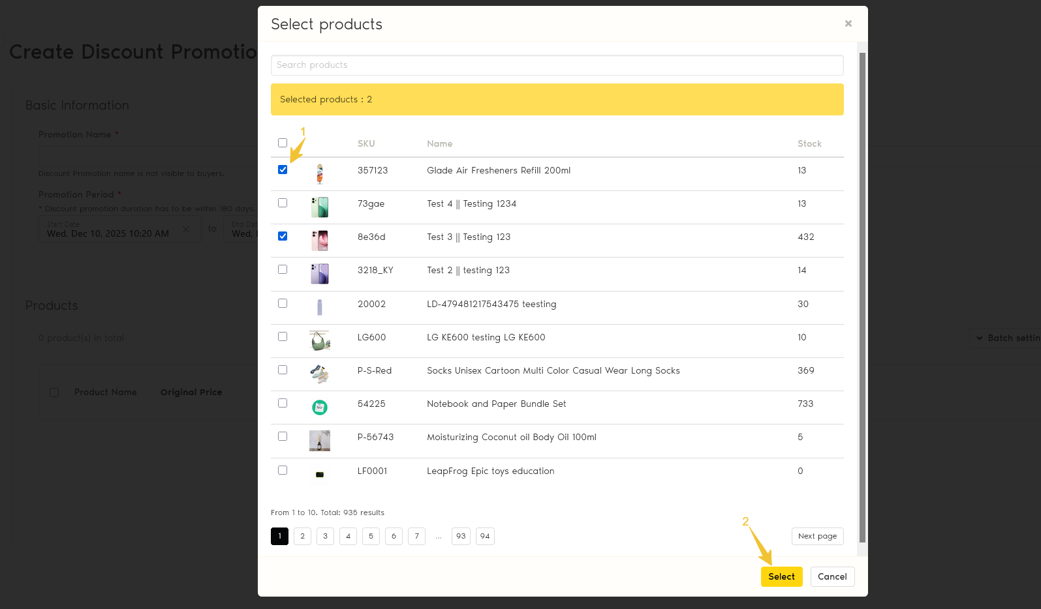Click the LG KE600 handbag thumbnail
This screenshot has height=609, width=1041.
tap(320, 340)
